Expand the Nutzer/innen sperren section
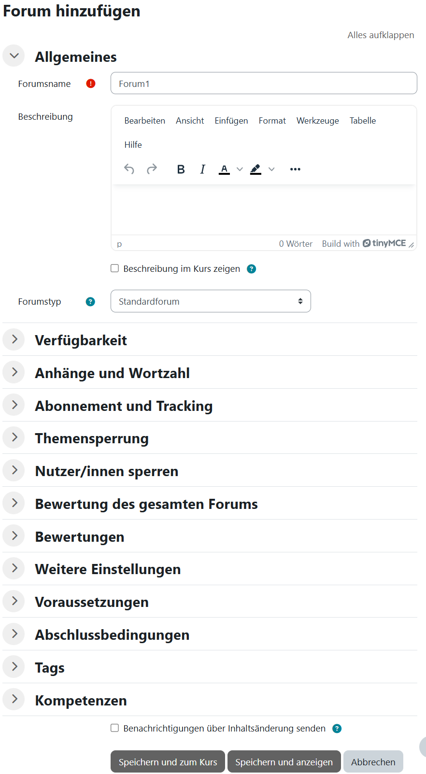 [x=14, y=470]
